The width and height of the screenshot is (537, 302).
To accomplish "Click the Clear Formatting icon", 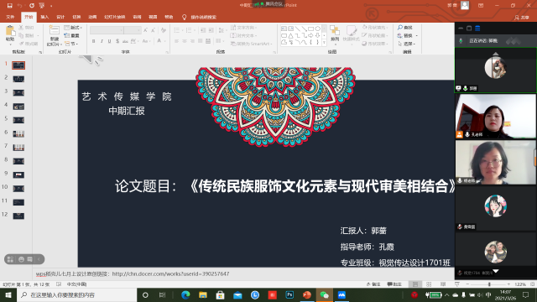I will [164, 30].
